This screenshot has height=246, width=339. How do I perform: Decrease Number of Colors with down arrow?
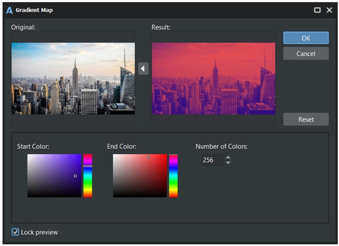[228, 163]
